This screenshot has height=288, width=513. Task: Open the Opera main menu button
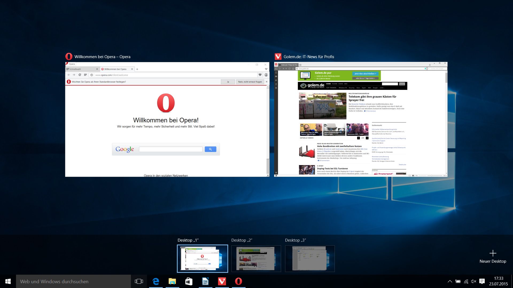coord(71,64)
